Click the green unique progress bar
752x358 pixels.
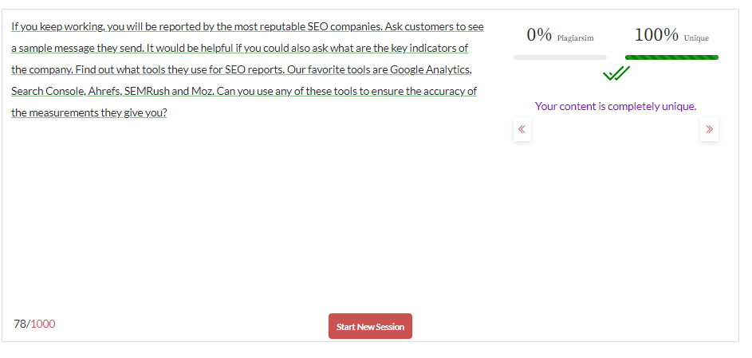click(671, 57)
